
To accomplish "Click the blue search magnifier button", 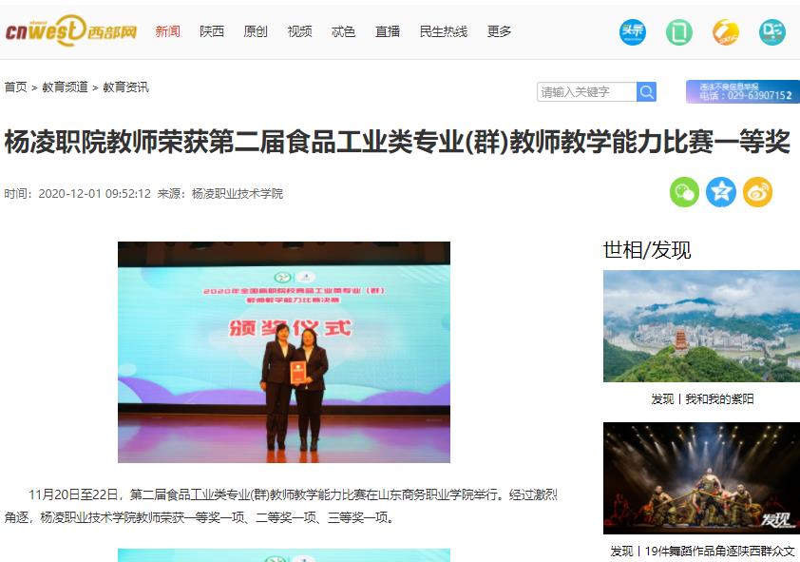I will tap(646, 92).
